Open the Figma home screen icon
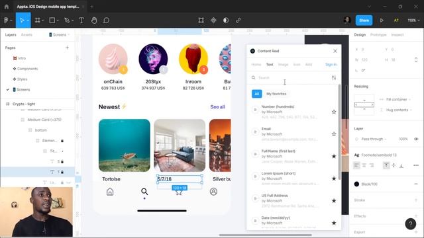 pyautogui.click(x=7, y=7)
